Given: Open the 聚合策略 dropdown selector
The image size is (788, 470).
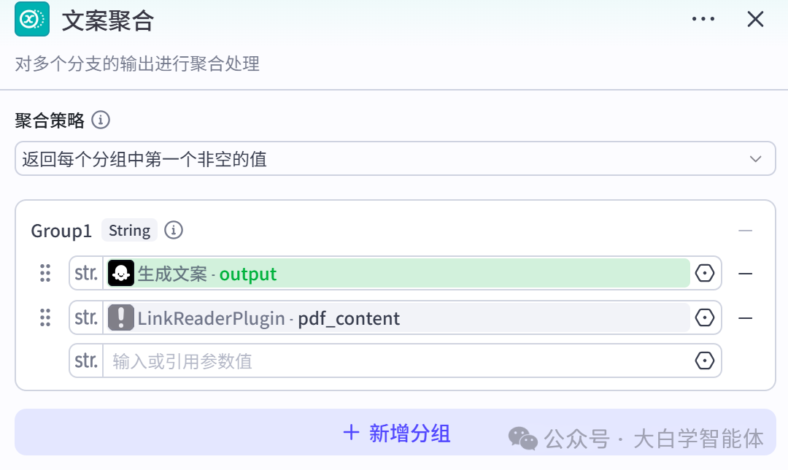Looking at the screenshot, I should point(395,158).
